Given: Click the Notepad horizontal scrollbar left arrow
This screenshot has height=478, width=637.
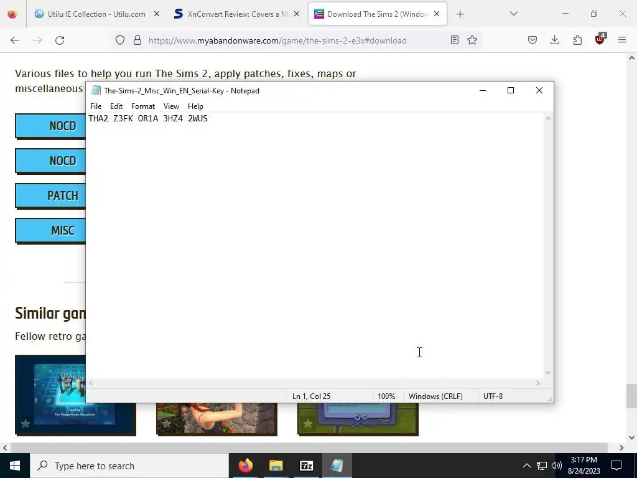Looking at the screenshot, I should pyautogui.click(x=91, y=383).
